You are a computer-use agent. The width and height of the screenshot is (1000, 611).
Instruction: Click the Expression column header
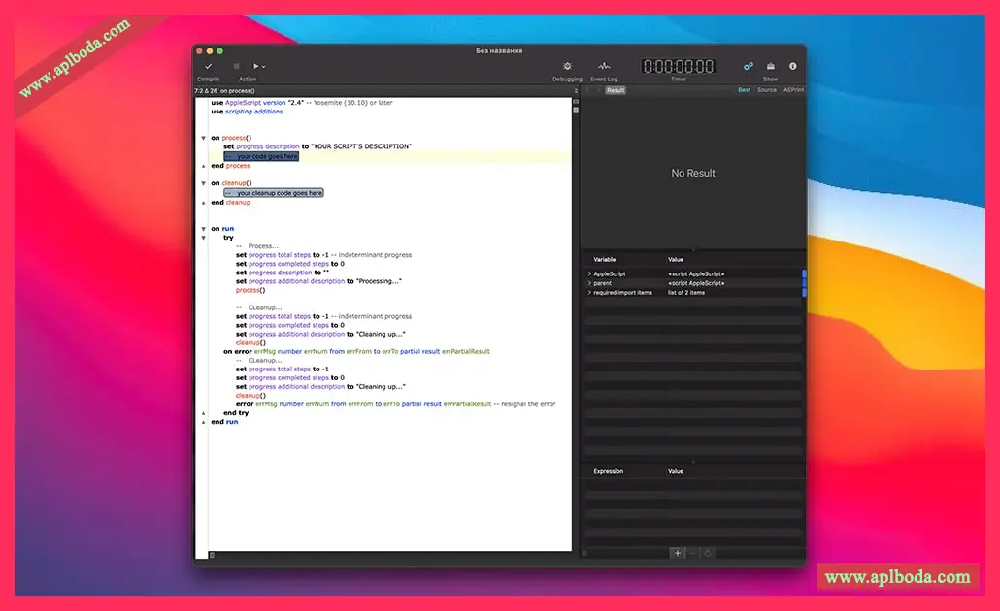(x=609, y=471)
